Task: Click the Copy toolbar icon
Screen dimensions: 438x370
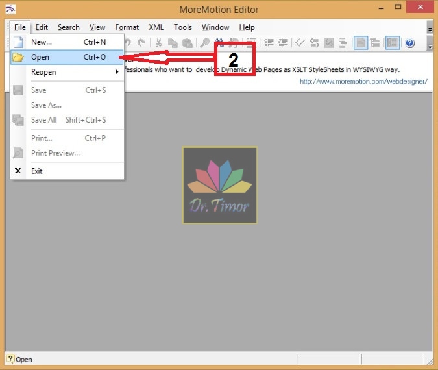Action: point(173,43)
